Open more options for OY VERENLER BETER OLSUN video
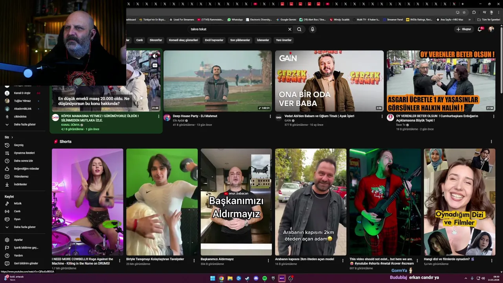This screenshot has height=283, width=503. pos(494,116)
